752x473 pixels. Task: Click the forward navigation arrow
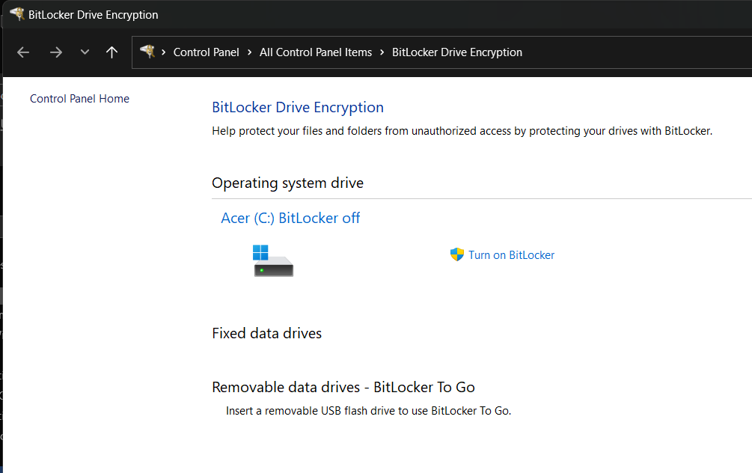(56, 52)
